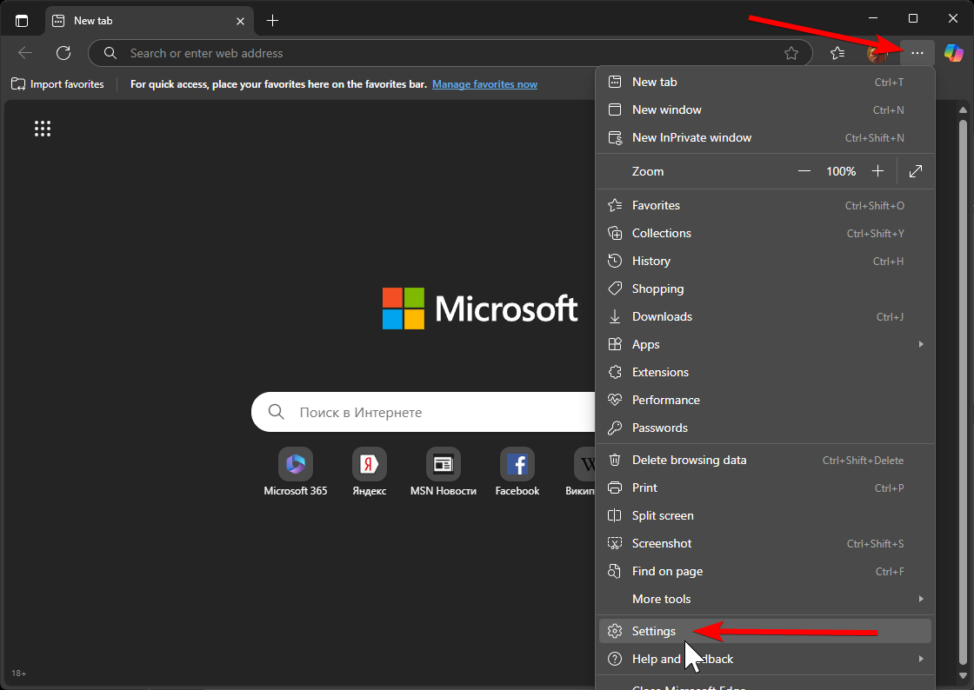
Task: Open Copilot from the toolbar
Action: [953, 53]
